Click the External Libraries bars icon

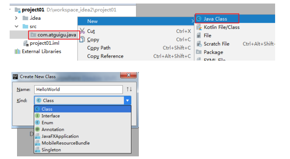pos(18,51)
